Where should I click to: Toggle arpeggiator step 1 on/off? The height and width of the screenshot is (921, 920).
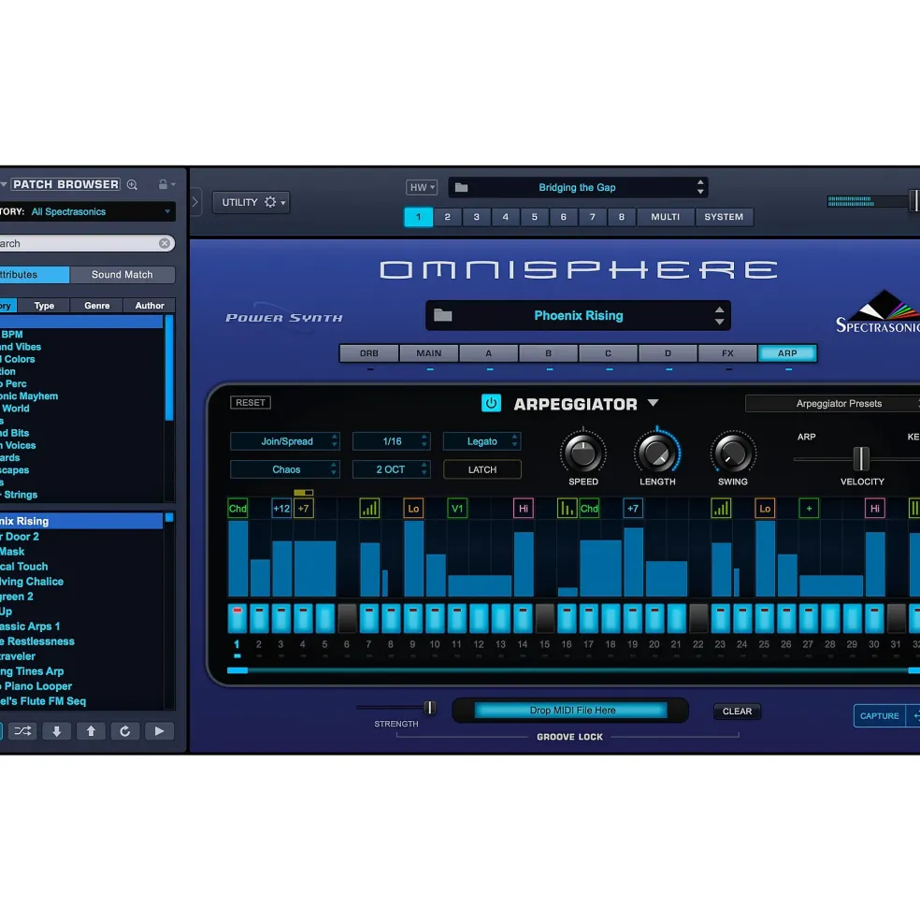click(x=237, y=618)
